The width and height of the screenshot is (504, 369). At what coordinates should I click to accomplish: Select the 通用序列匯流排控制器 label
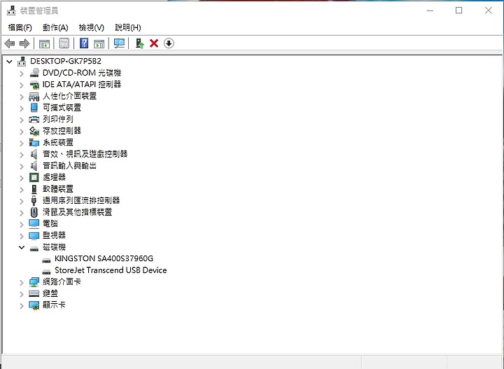click(81, 200)
